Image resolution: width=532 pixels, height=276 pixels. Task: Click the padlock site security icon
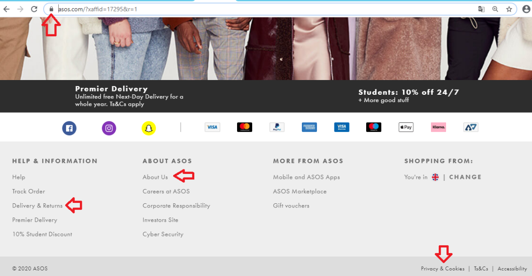51,9
